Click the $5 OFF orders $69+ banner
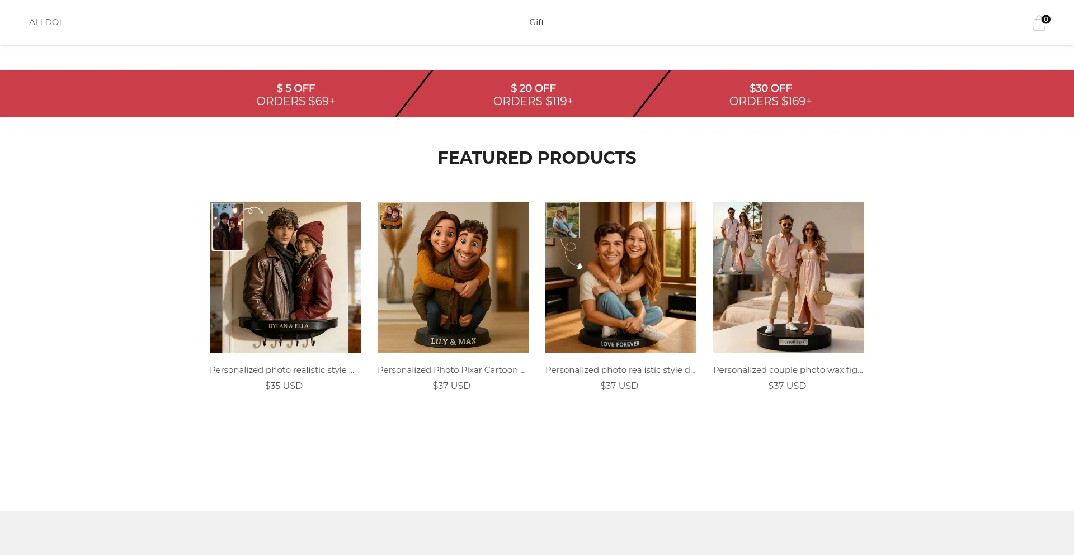Image resolution: width=1074 pixels, height=555 pixels. point(295,94)
